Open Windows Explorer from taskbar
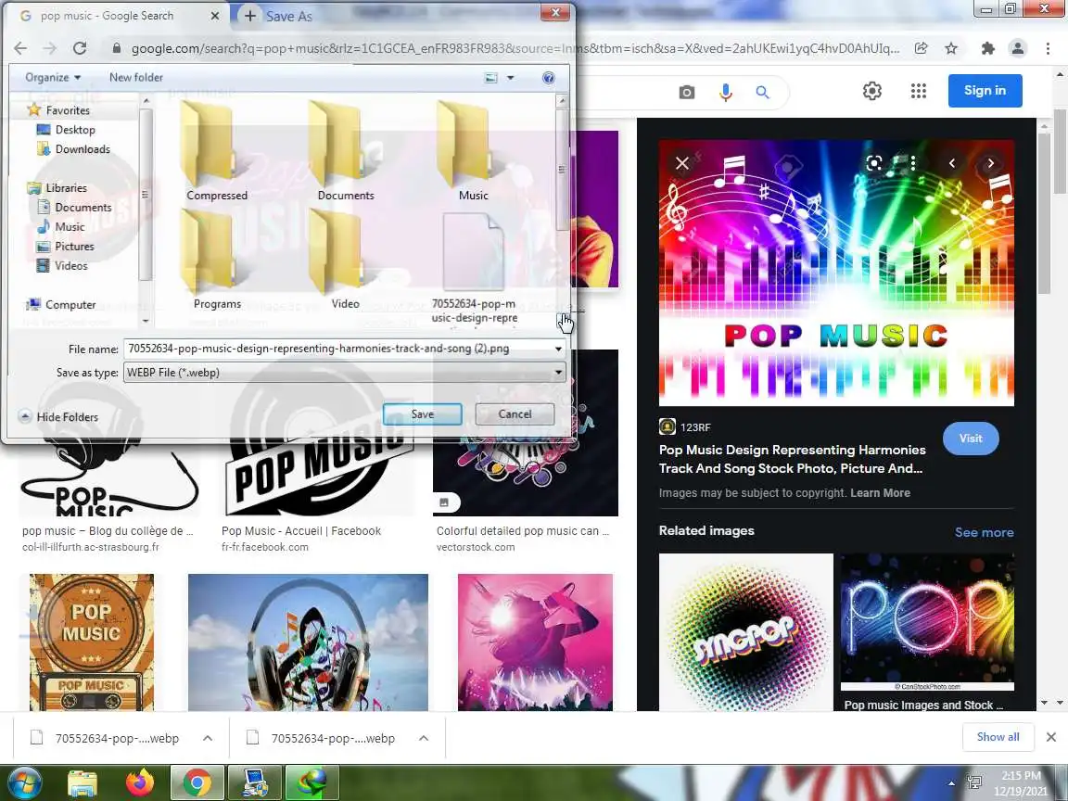 [83, 782]
